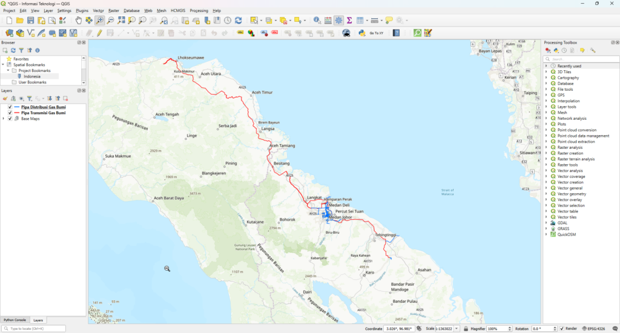The width and height of the screenshot is (620, 333).
Task: Switch to the Python Console tab
Action: pyautogui.click(x=15, y=320)
